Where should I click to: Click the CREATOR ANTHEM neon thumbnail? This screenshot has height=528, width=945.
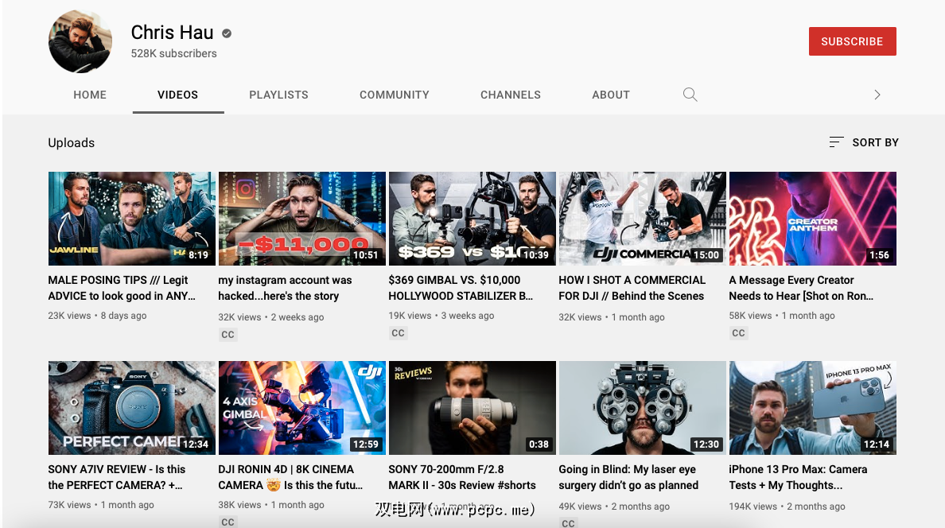click(x=813, y=218)
